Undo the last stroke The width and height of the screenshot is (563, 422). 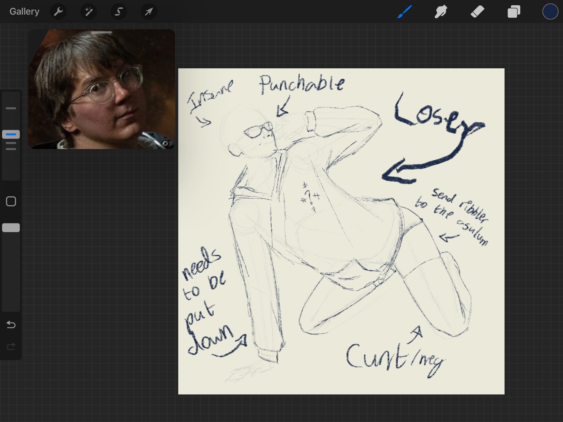click(x=11, y=325)
